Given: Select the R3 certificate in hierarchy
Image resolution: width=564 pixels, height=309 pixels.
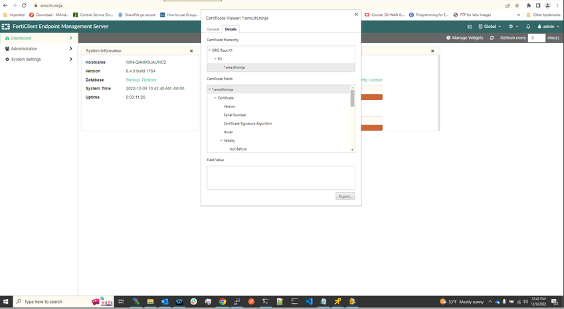Looking at the screenshot, I should point(220,58).
